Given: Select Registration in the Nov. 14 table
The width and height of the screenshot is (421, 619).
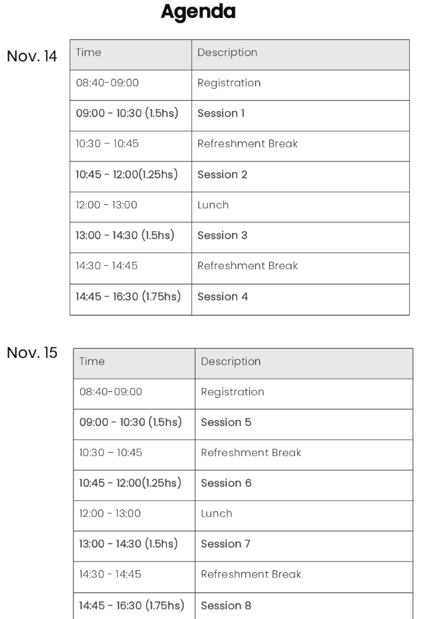Looking at the screenshot, I should (229, 83).
